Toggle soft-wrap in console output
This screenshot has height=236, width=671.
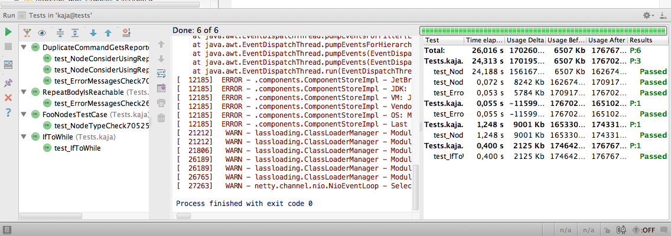coord(161,74)
